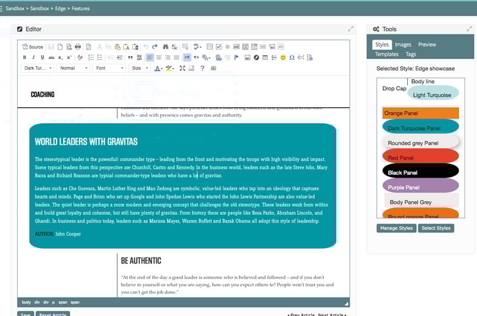
Task: Maximize the editor with the expand-arrows icon
Action: pos(182,68)
